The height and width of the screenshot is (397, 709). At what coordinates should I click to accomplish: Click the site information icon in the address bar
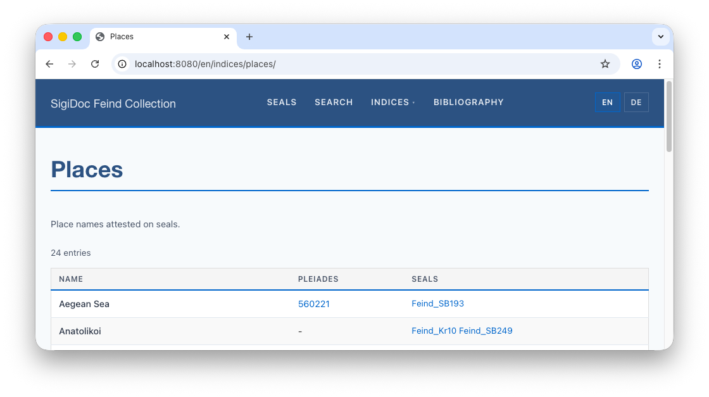tap(123, 64)
